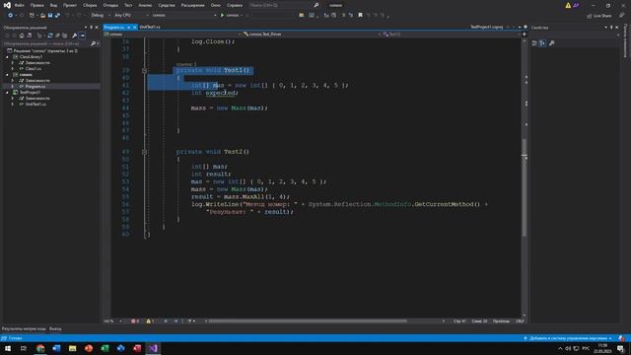
Task: Toggle auto-hide pin on Solution Explorer
Action: pyautogui.click(x=92, y=28)
